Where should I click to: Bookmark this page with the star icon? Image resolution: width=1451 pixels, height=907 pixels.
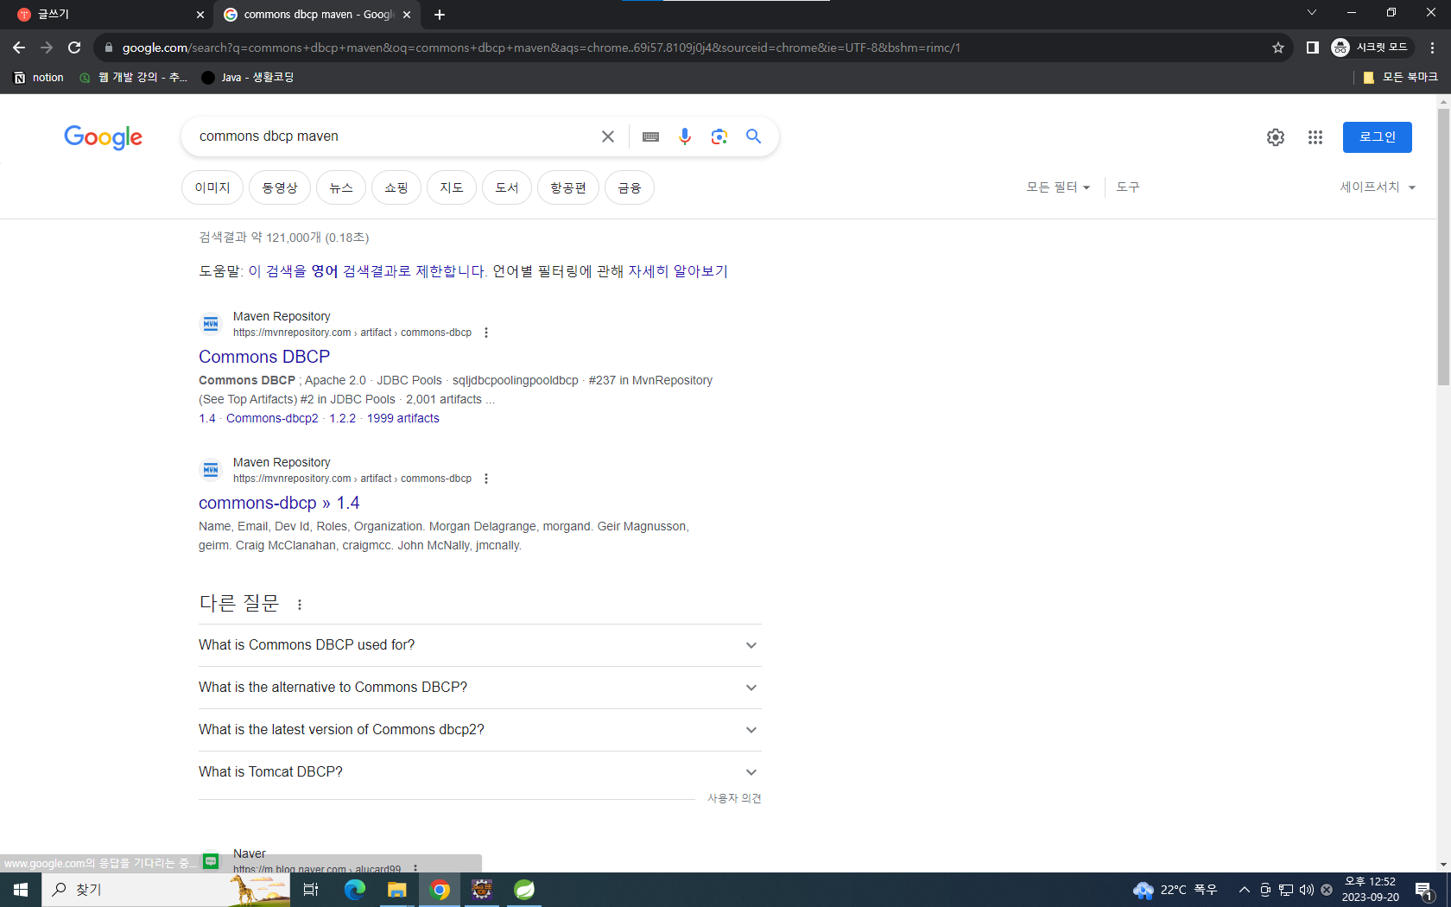coord(1278,48)
